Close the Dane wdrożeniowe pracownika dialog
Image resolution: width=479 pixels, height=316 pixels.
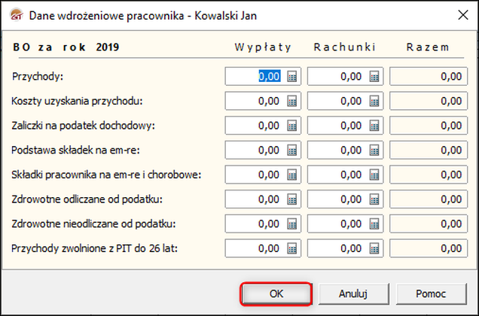click(x=461, y=14)
